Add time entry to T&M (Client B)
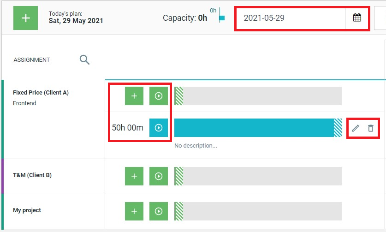The image size is (386, 232). coord(134,176)
